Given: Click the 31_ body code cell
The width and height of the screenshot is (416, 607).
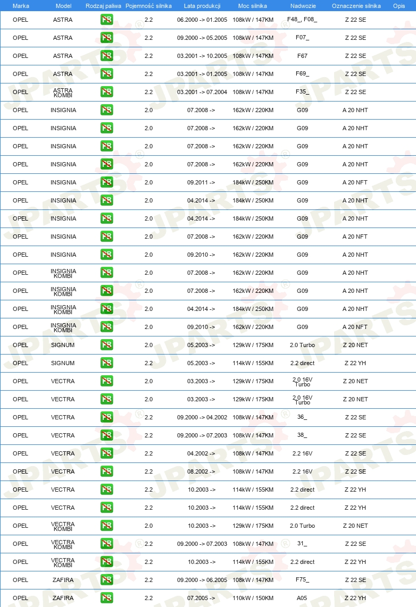Looking at the screenshot, I should click(x=302, y=543).
